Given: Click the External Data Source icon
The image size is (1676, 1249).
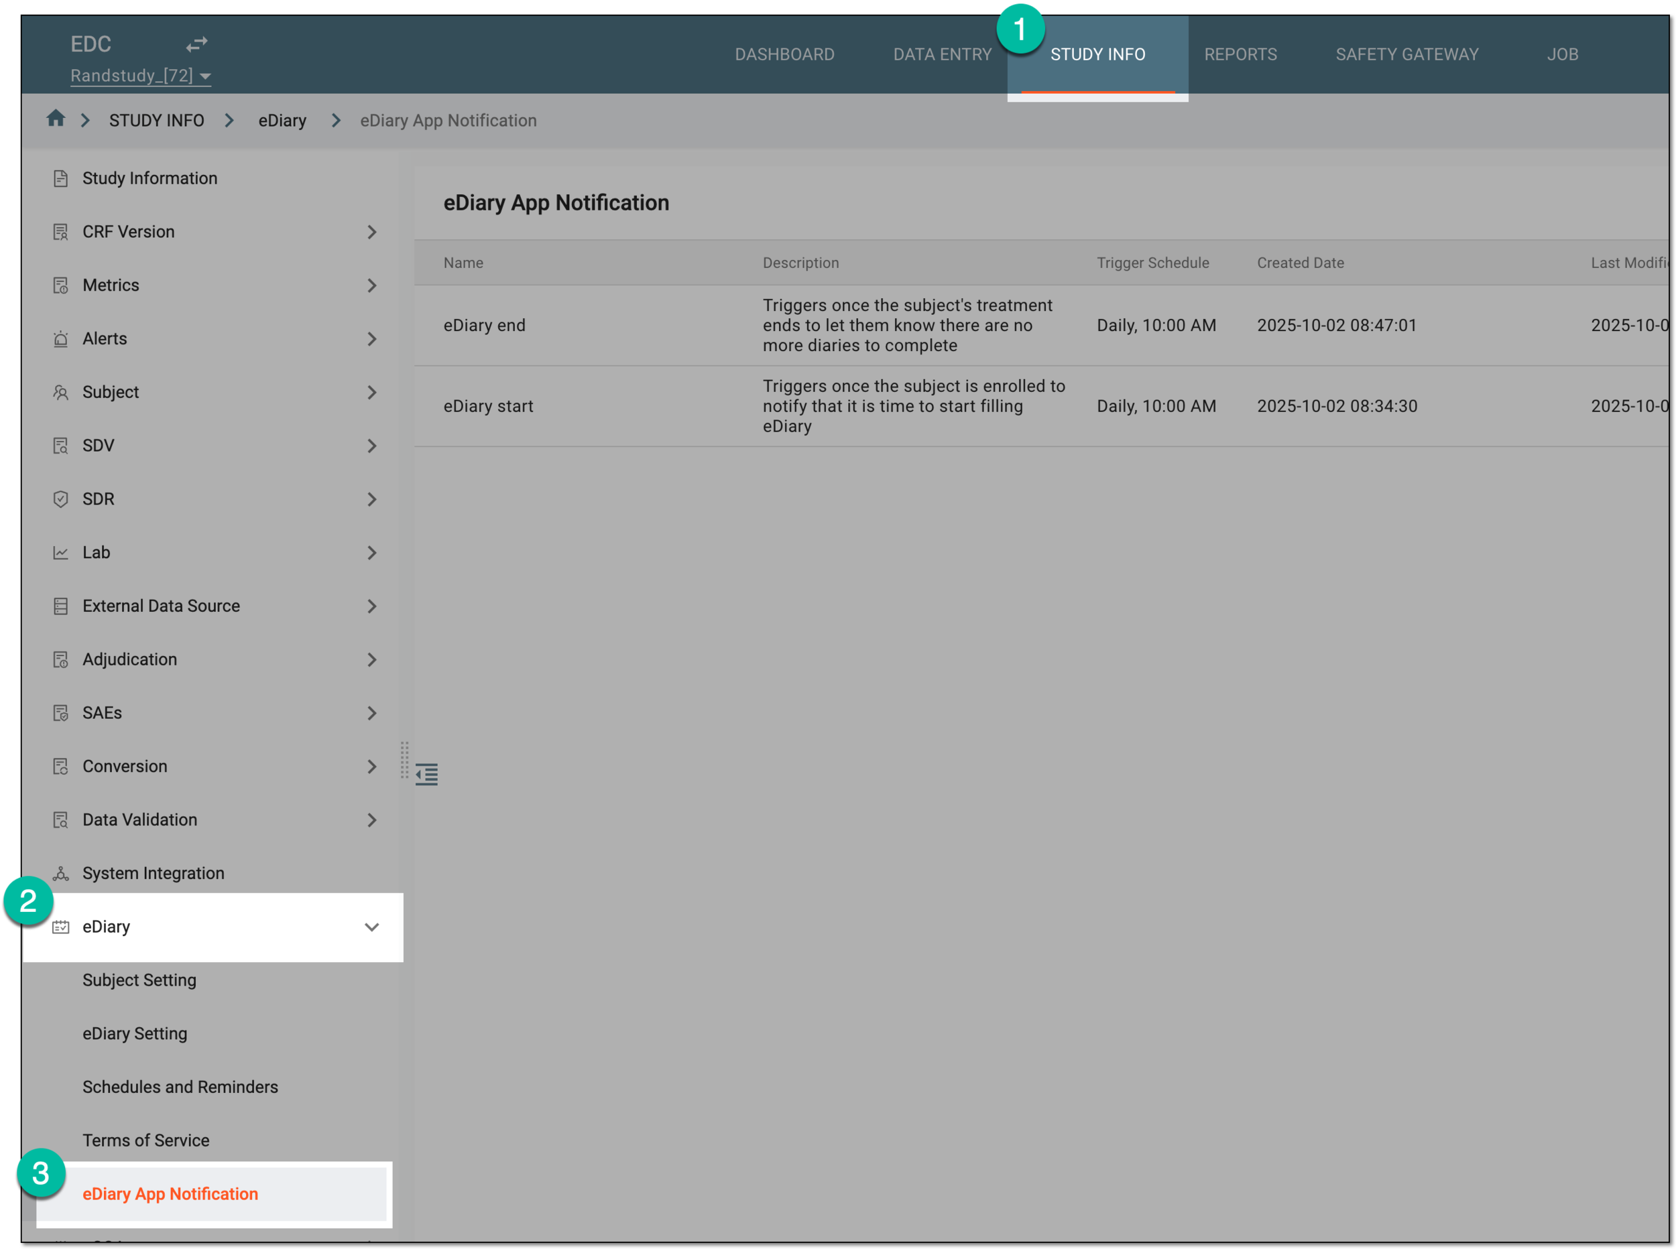Looking at the screenshot, I should [60, 606].
